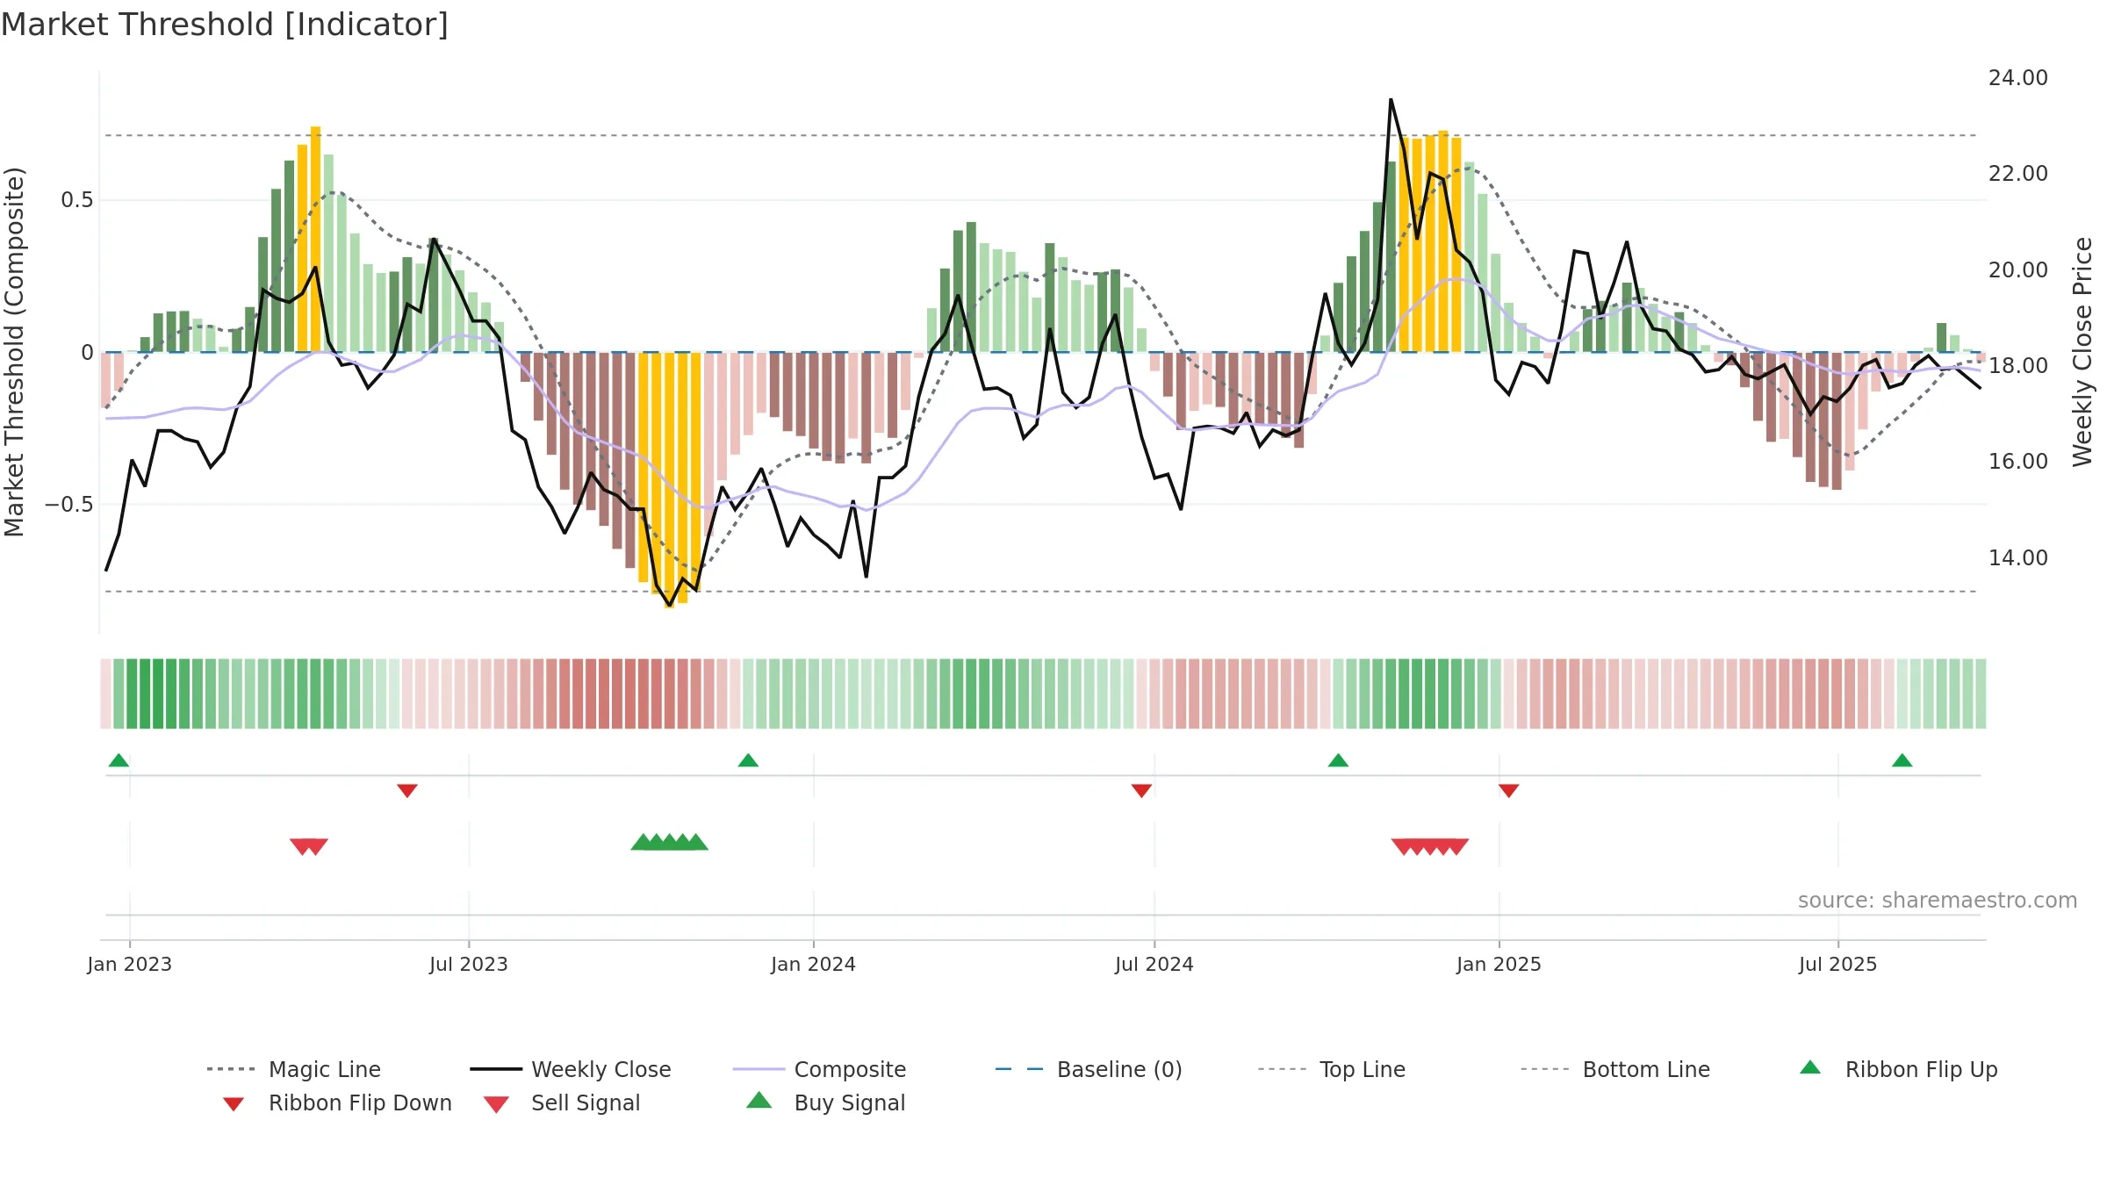Click the Ribbon Flip Up marker at Jan 2023

(119, 760)
